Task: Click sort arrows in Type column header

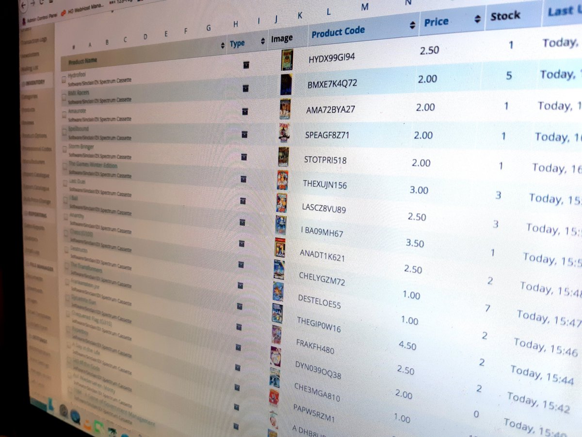Action: [x=263, y=40]
